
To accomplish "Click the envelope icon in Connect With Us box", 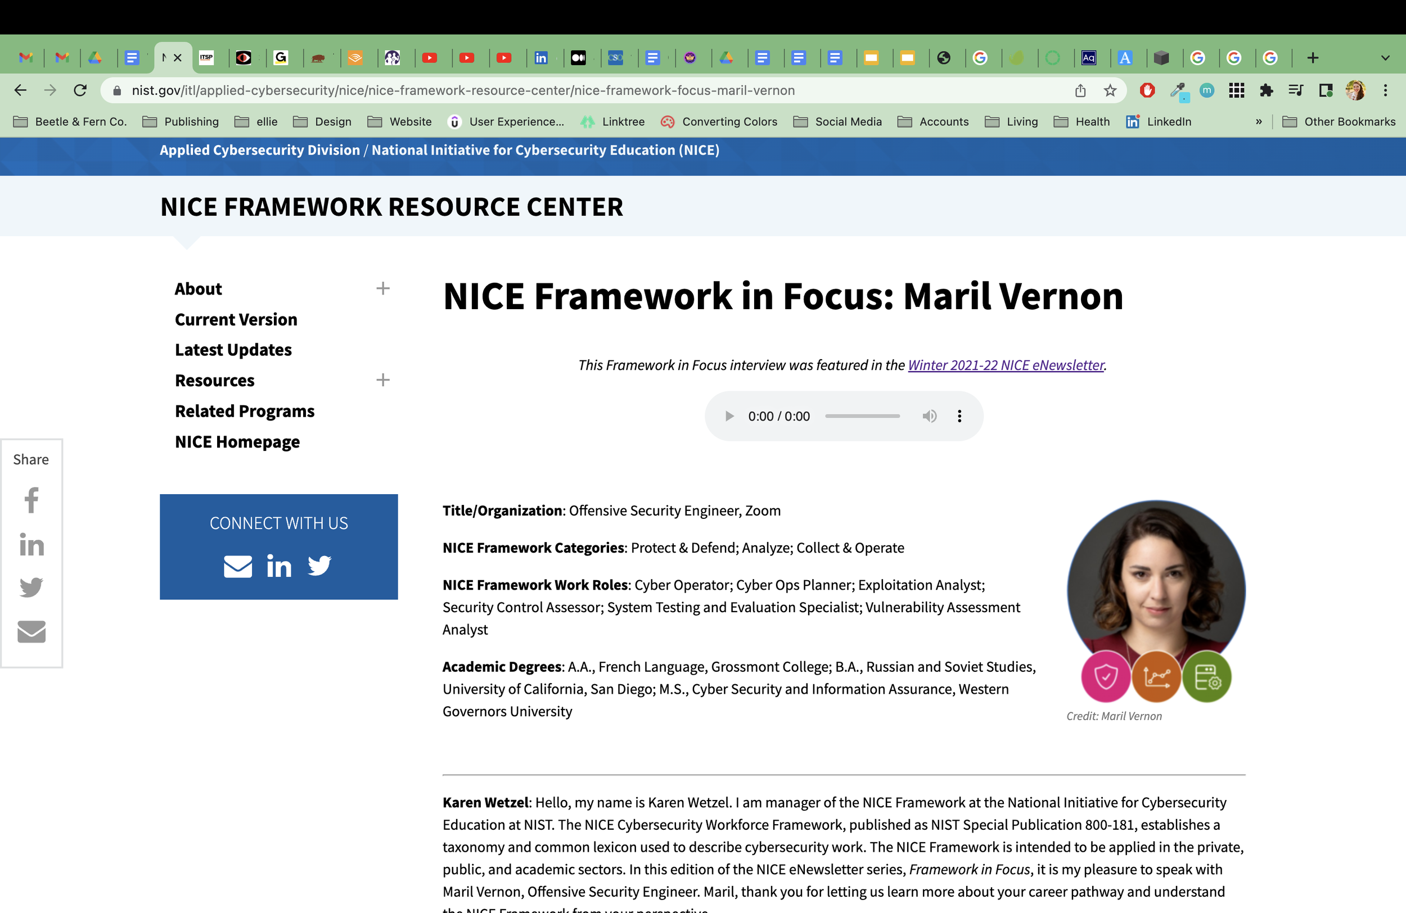I will coord(238,566).
